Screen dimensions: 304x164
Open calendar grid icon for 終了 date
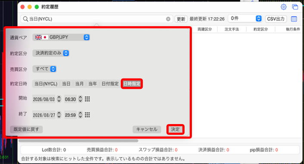click(87, 115)
